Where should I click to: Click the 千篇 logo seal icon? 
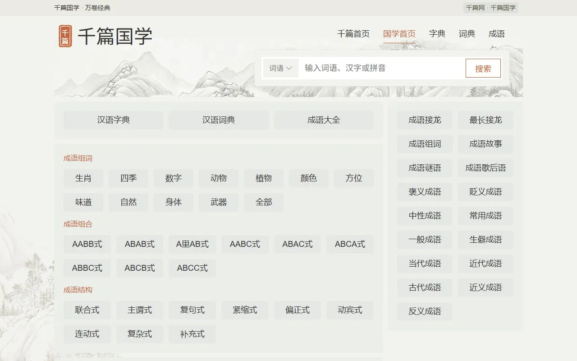(x=64, y=34)
